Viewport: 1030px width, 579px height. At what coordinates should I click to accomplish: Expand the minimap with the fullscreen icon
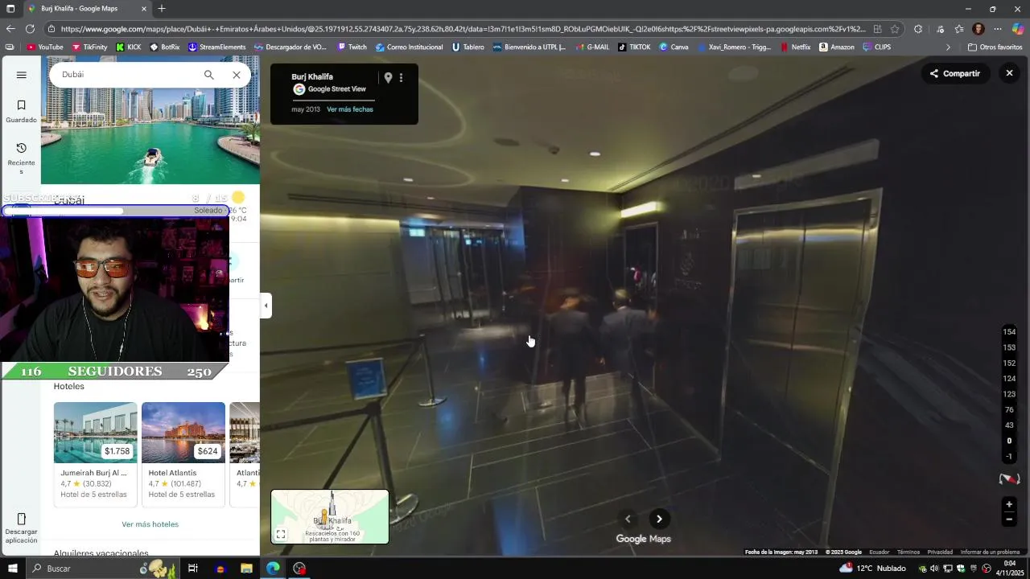[281, 534]
